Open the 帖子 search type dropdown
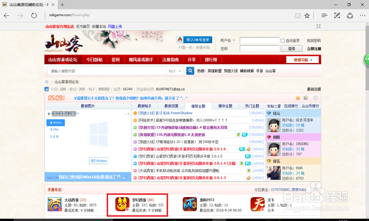369x221 pixels. tap(175, 71)
